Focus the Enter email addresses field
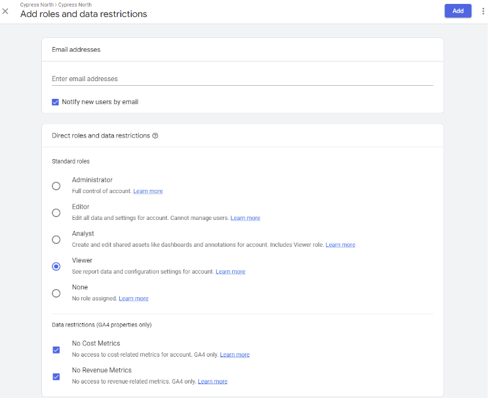The image size is (489, 398). 243,79
